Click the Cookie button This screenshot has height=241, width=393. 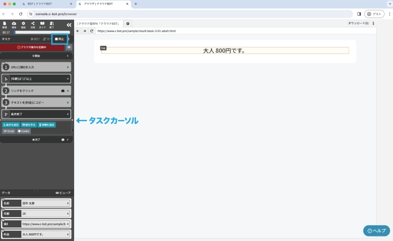(24, 131)
